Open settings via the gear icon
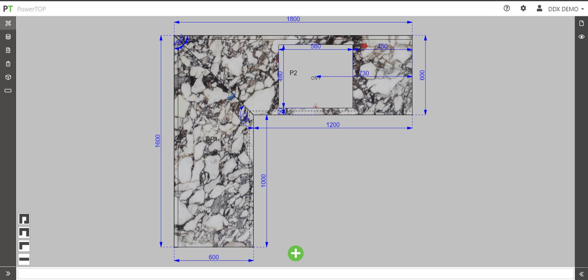Image resolution: width=588 pixels, height=280 pixels. [523, 9]
